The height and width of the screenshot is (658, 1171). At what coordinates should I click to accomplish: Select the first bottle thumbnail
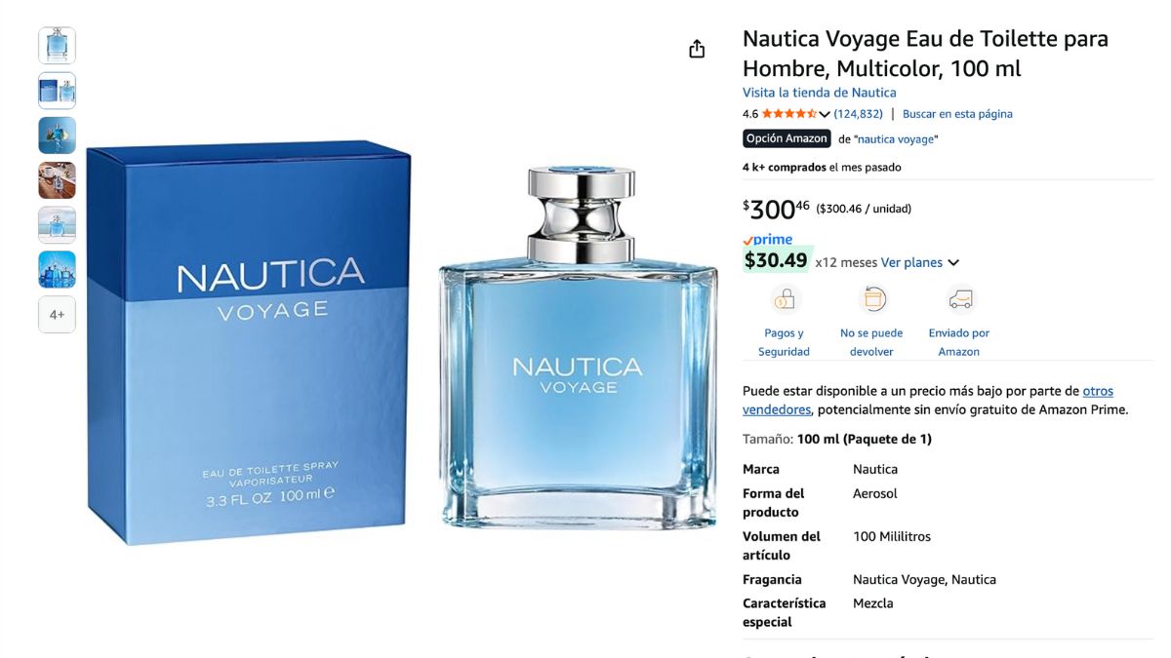57,46
